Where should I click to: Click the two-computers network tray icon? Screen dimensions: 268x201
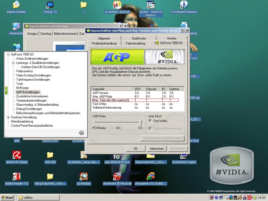pos(221,198)
